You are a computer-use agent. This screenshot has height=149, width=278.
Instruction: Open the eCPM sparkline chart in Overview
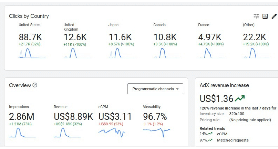click(112, 132)
